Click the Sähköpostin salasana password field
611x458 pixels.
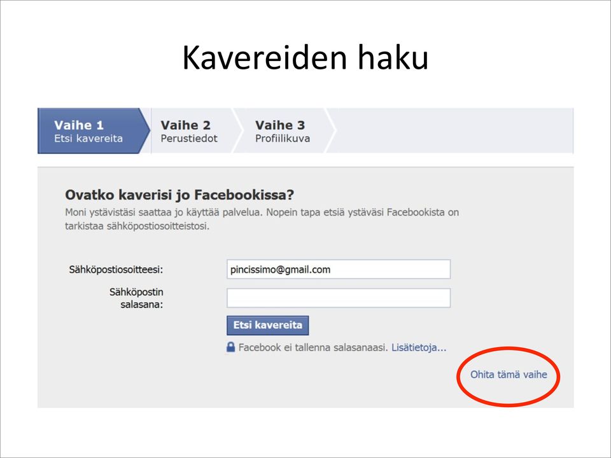(339, 298)
